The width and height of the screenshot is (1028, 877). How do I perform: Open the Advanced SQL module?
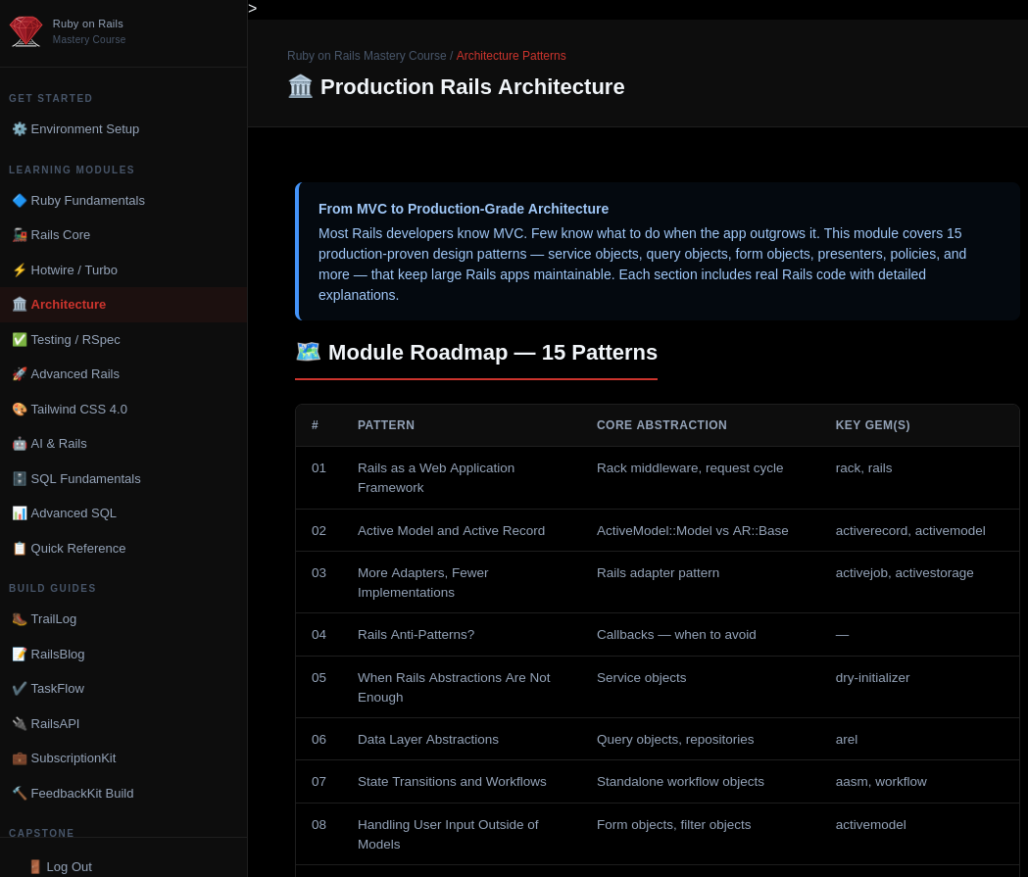[x=123, y=513]
